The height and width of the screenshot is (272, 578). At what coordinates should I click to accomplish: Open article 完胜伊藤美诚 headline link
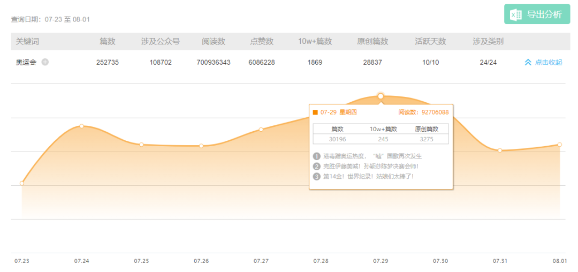(371, 166)
